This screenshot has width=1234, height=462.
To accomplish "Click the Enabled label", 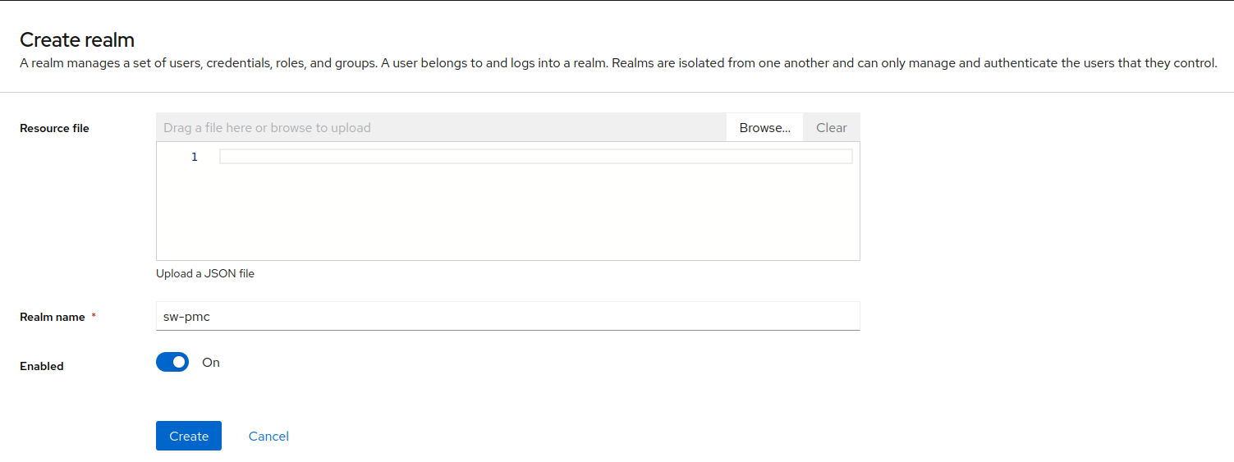I will (42, 366).
